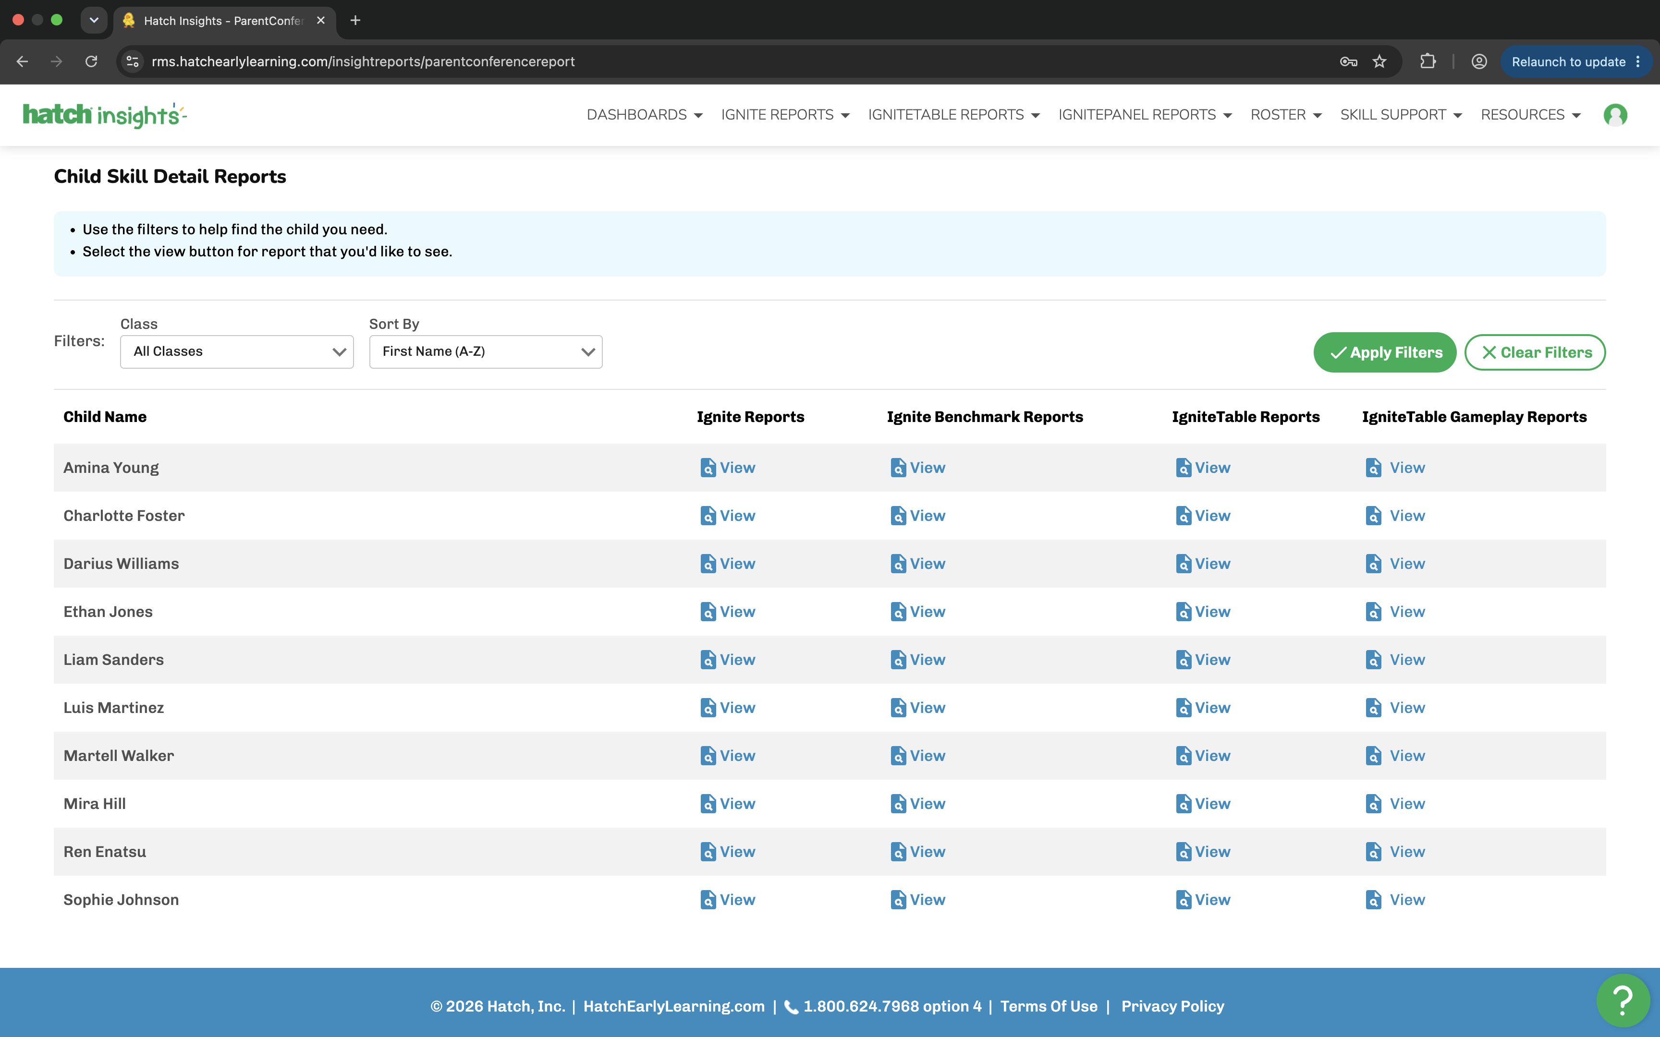Open the green help question mark bubble
The image size is (1660, 1037).
click(x=1622, y=1001)
